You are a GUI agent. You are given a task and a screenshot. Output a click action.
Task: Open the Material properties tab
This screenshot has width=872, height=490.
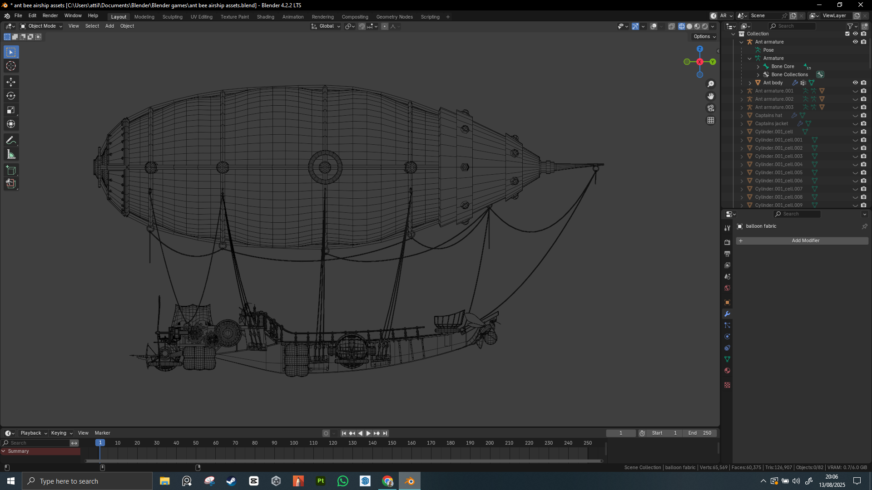727,371
